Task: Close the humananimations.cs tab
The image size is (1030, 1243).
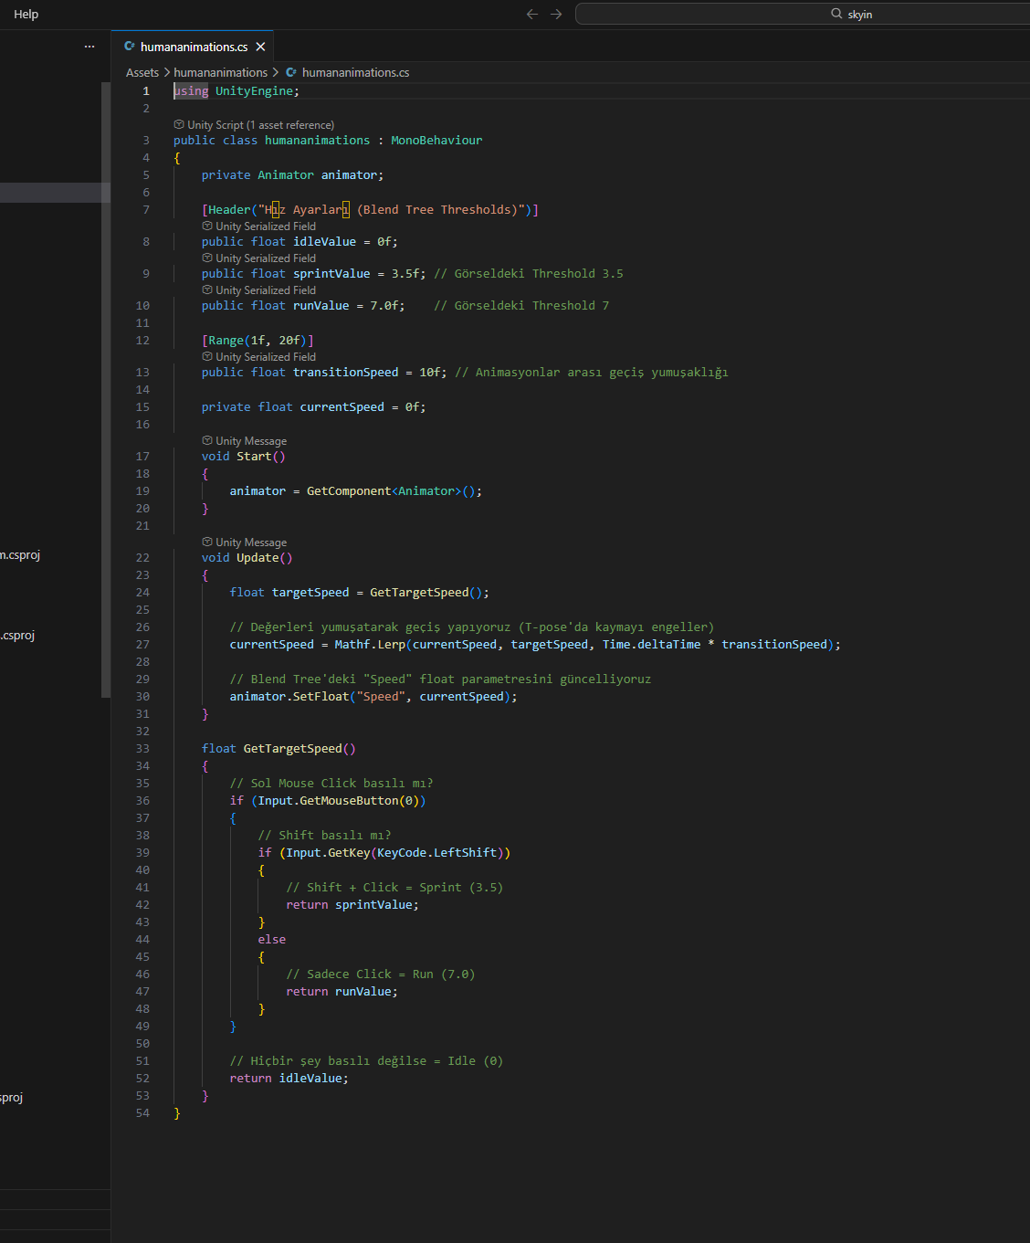Action: click(x=260, y=47)
